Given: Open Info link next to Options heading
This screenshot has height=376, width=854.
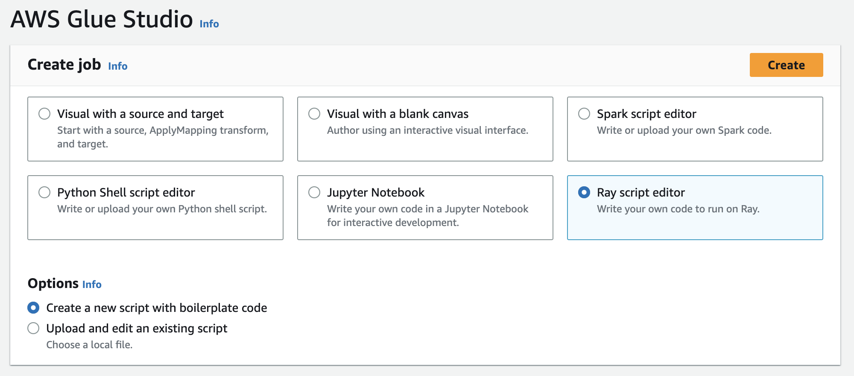Looking at the screenshot, I should point(92,285).
